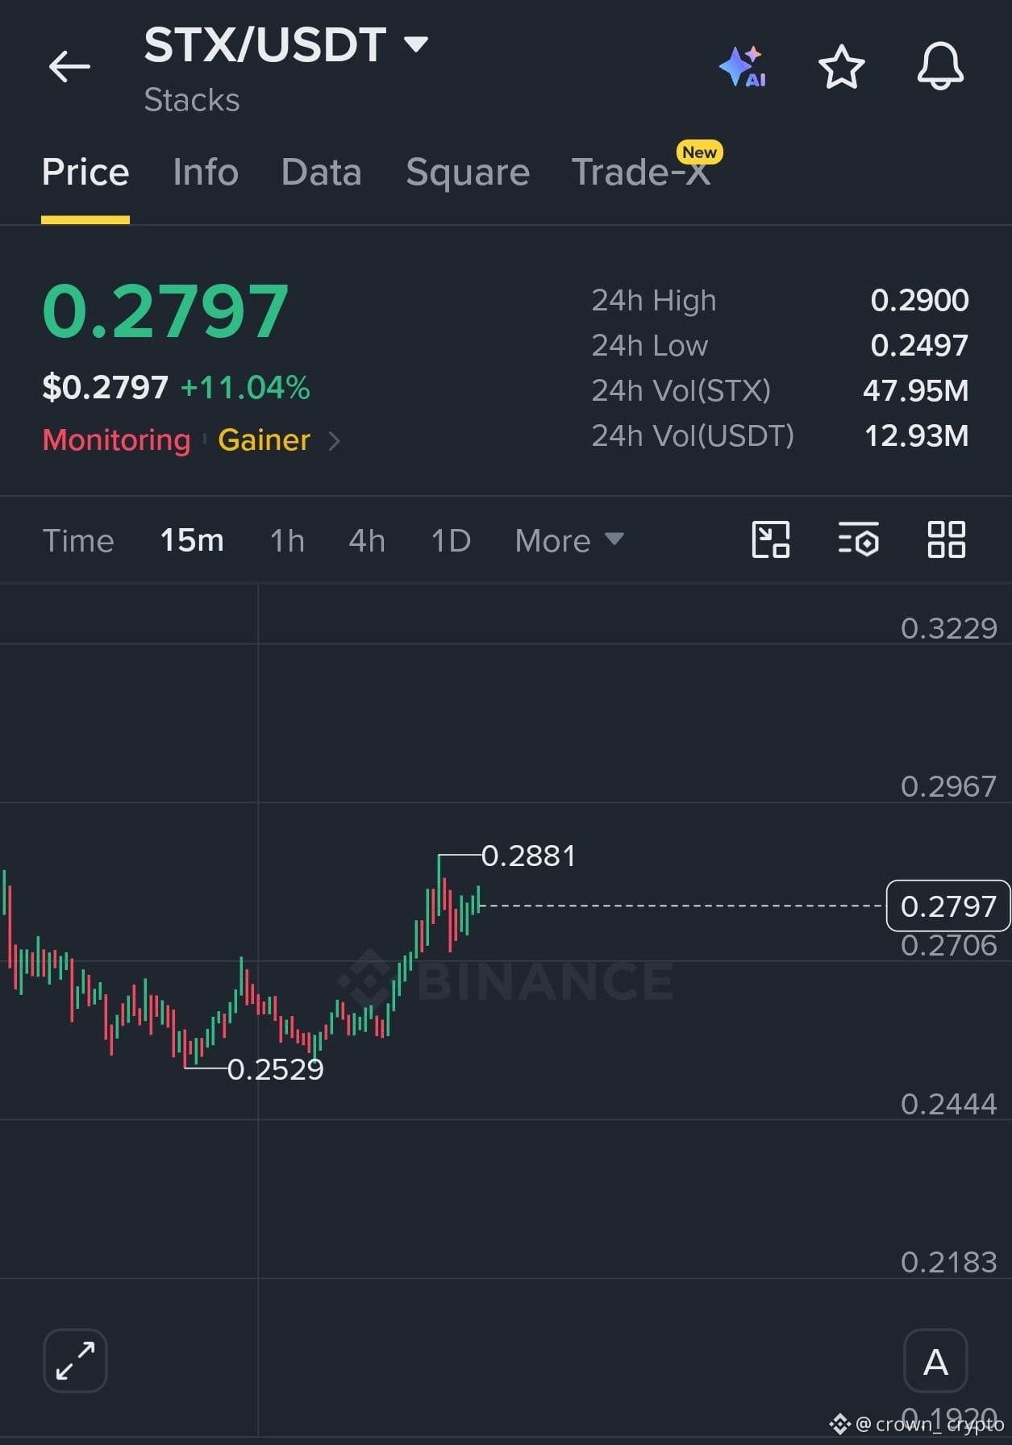Tap the +11.04% change value
The image size is (1012, 1445).
(245, 388)
